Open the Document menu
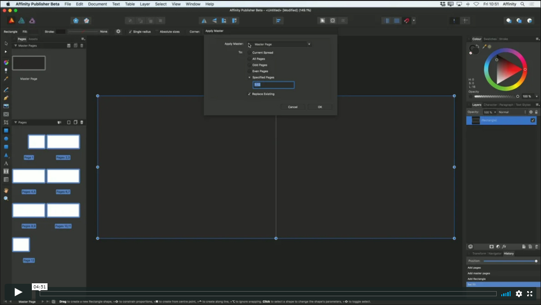The height and width of the screenshot is (305, 541). pyautogui.click(x=97, y=4)
